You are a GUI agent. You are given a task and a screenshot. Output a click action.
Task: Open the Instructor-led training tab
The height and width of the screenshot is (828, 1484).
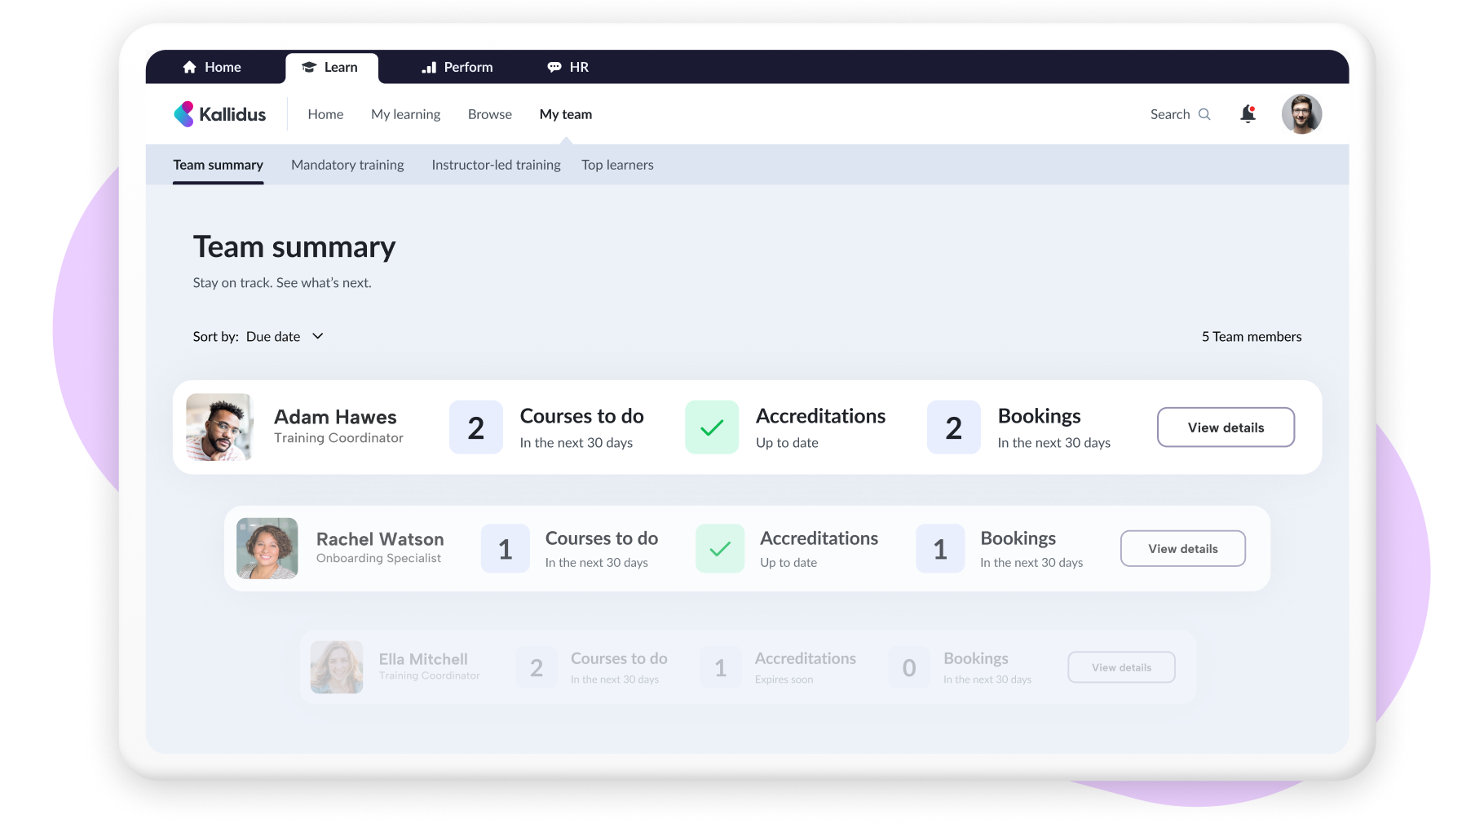tap(496, 165)
